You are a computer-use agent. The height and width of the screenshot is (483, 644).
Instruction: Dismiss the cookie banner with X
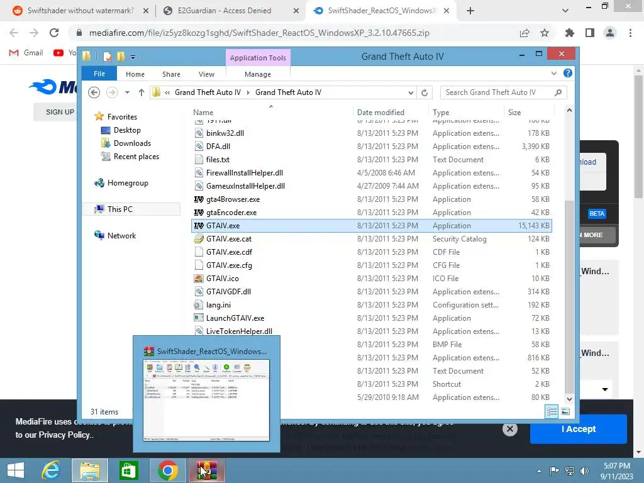pyautogui.click(x=509, y=429)
